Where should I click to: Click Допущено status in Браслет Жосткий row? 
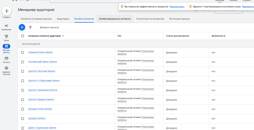171,71
